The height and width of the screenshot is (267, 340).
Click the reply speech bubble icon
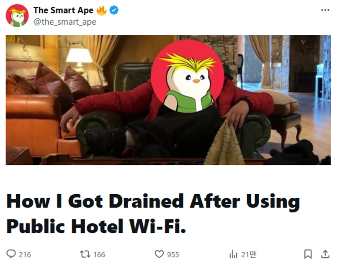click(x=11, y=254)
